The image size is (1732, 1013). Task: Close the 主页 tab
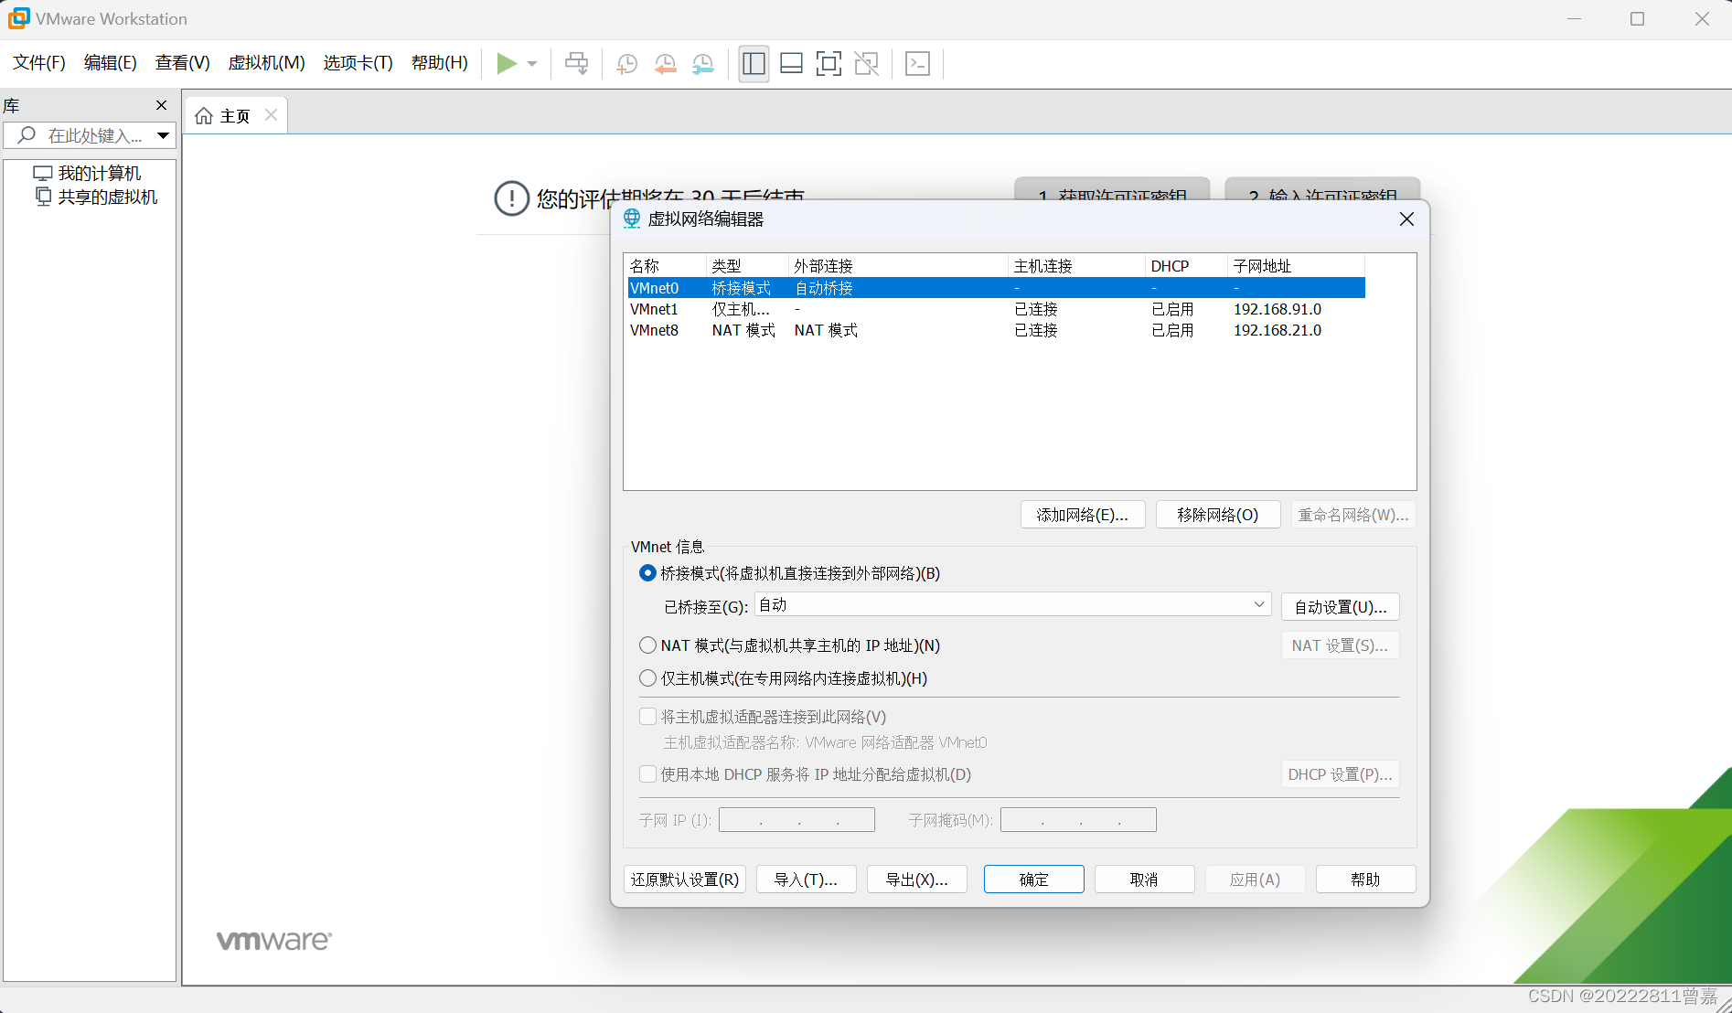271,115
